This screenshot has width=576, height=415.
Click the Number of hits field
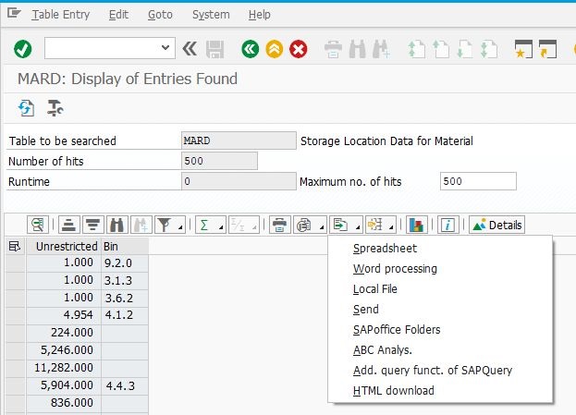click(x=219, y=161)
